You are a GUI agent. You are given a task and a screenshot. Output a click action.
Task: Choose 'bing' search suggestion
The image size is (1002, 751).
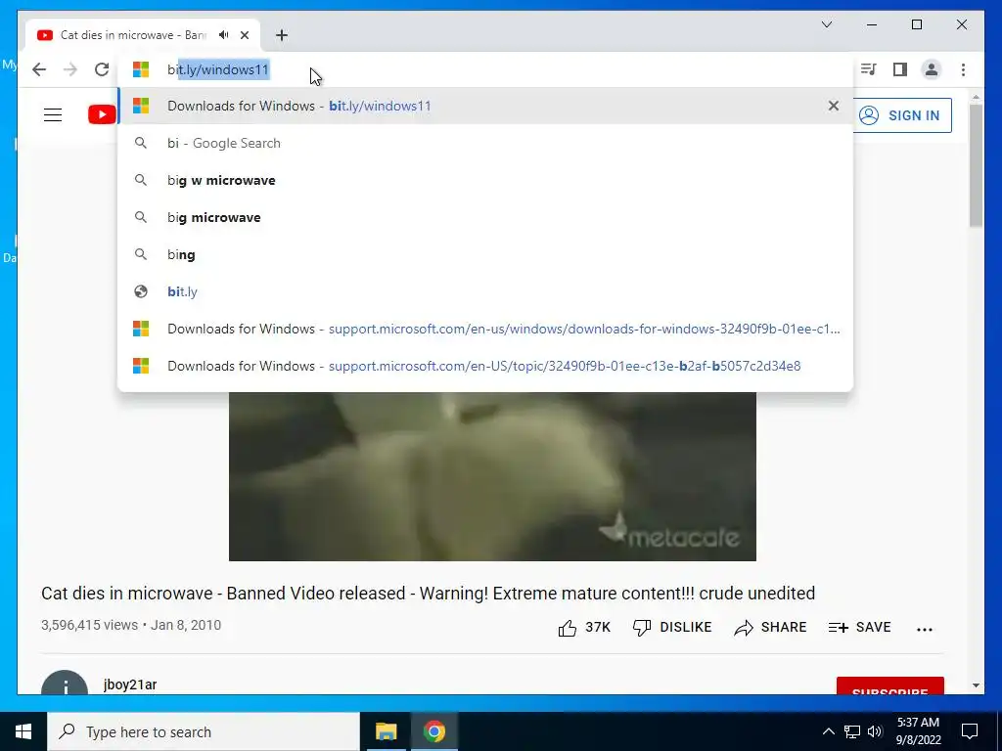(x=485, y=254)
